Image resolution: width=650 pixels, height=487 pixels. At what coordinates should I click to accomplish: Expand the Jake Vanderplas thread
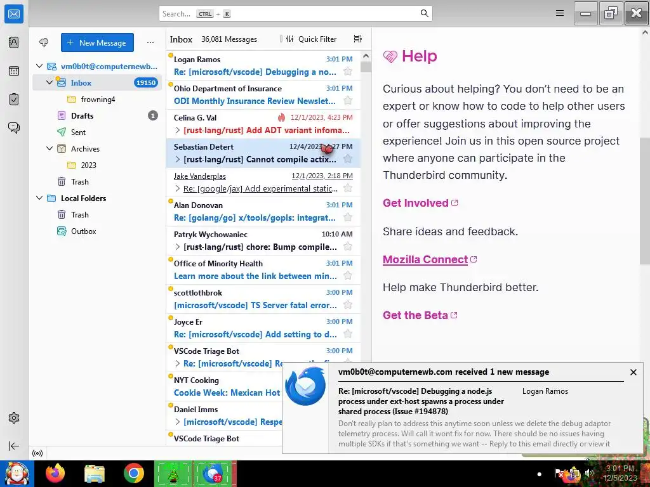click(x=178, y=188)
